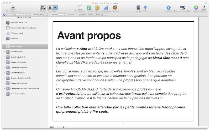Click the Glossaire A-Z icon
The image size is (210, 131).
pyautogui.click(x=8, y=38)
